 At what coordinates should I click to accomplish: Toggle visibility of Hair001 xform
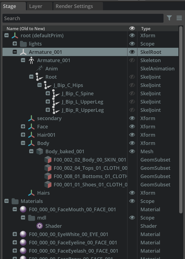(x=132, y=135)
